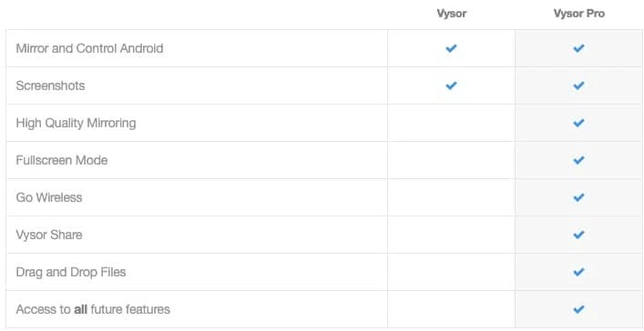Click Vysor checkmark for Mirror and Control Android
The height and width of the screenshot is (331, 644).
451,48
